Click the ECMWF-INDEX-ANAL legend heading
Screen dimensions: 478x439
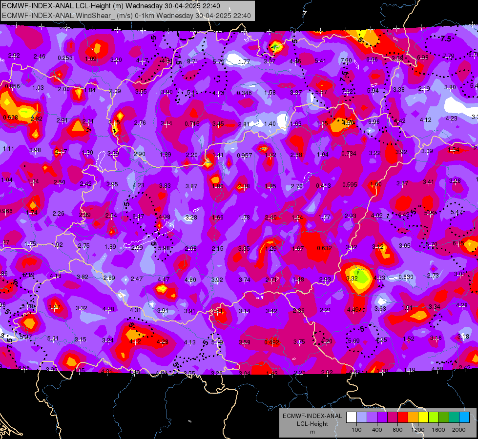click(312, 416)
